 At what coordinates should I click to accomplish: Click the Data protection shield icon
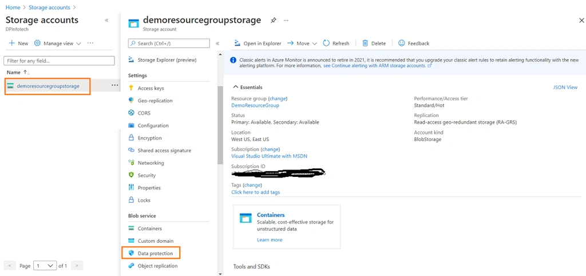click(x=131, y=253)
